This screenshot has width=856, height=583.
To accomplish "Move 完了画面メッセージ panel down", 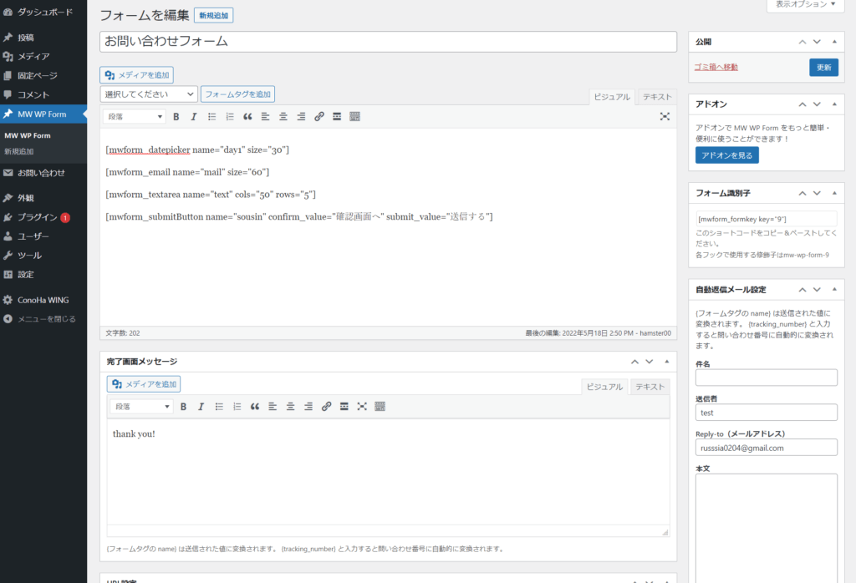I will pyautogui.click(x=649, y=362).
